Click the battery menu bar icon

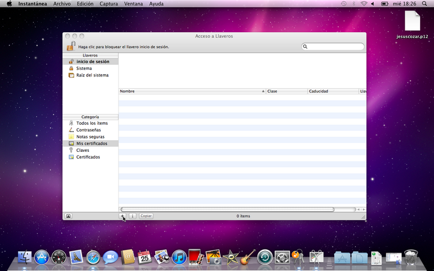pyautogui.click(x=385, y=3)
